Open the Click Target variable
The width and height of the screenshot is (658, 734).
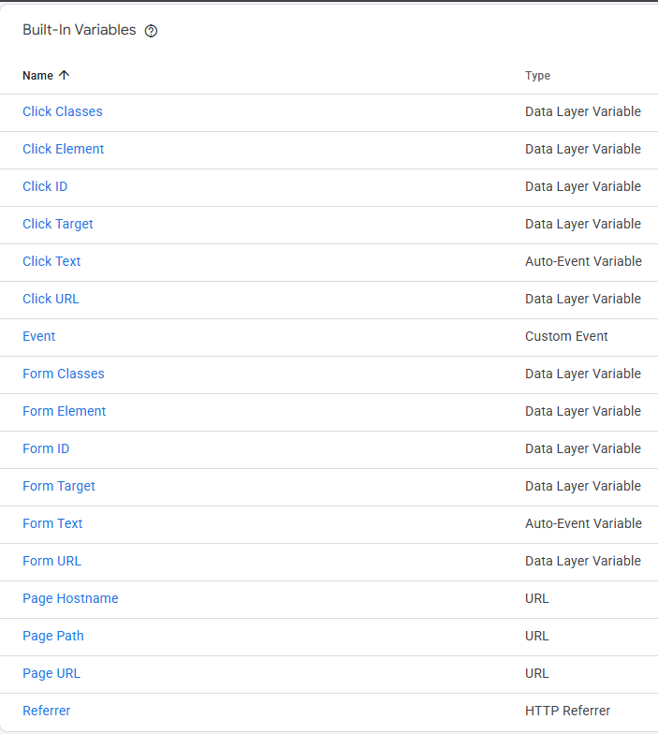(58, 224)
